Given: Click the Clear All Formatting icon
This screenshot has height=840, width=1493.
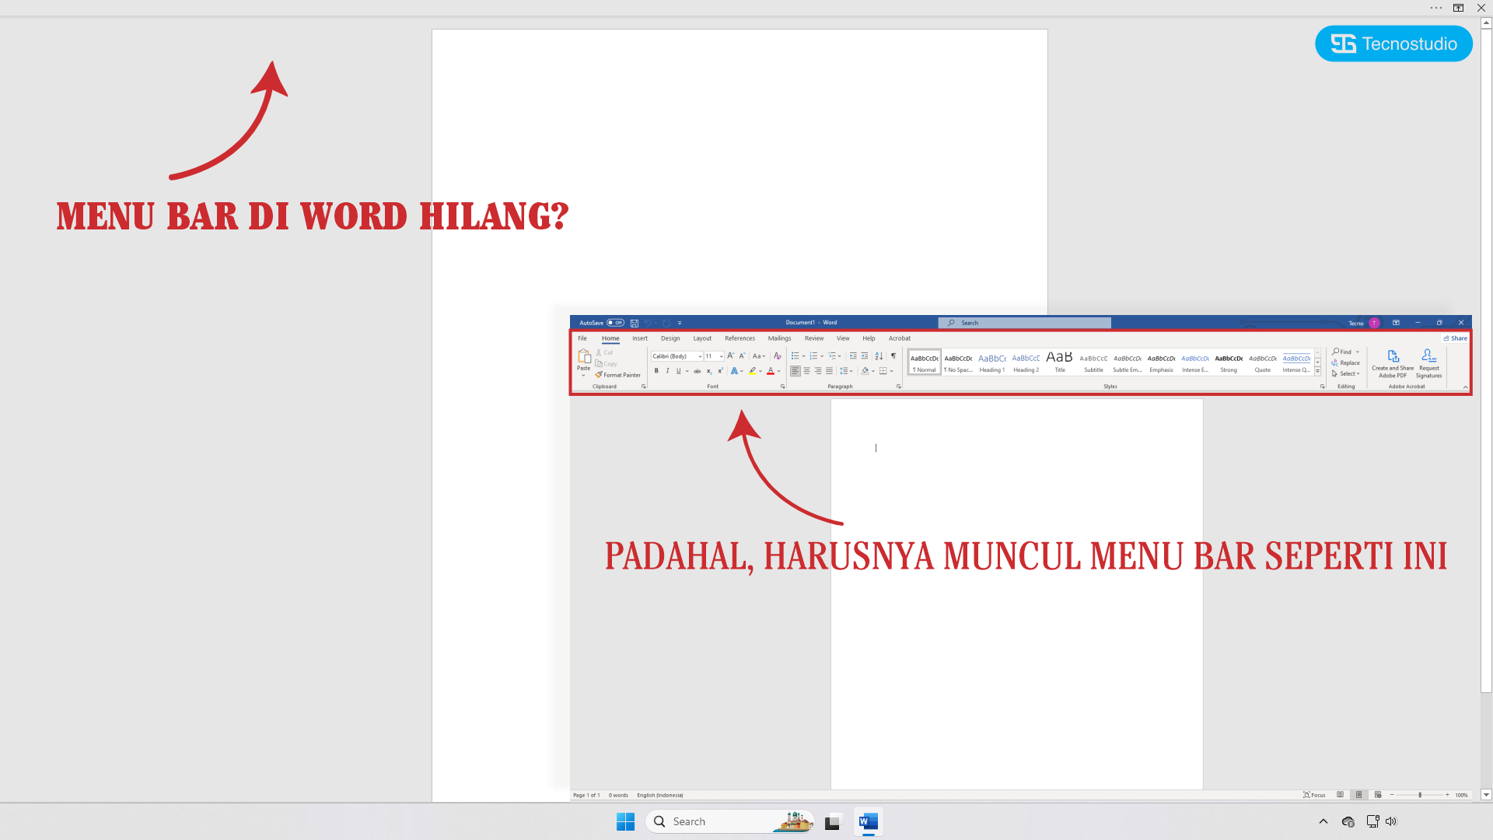Looking at the screenshot, I should [x=777, y=356].
